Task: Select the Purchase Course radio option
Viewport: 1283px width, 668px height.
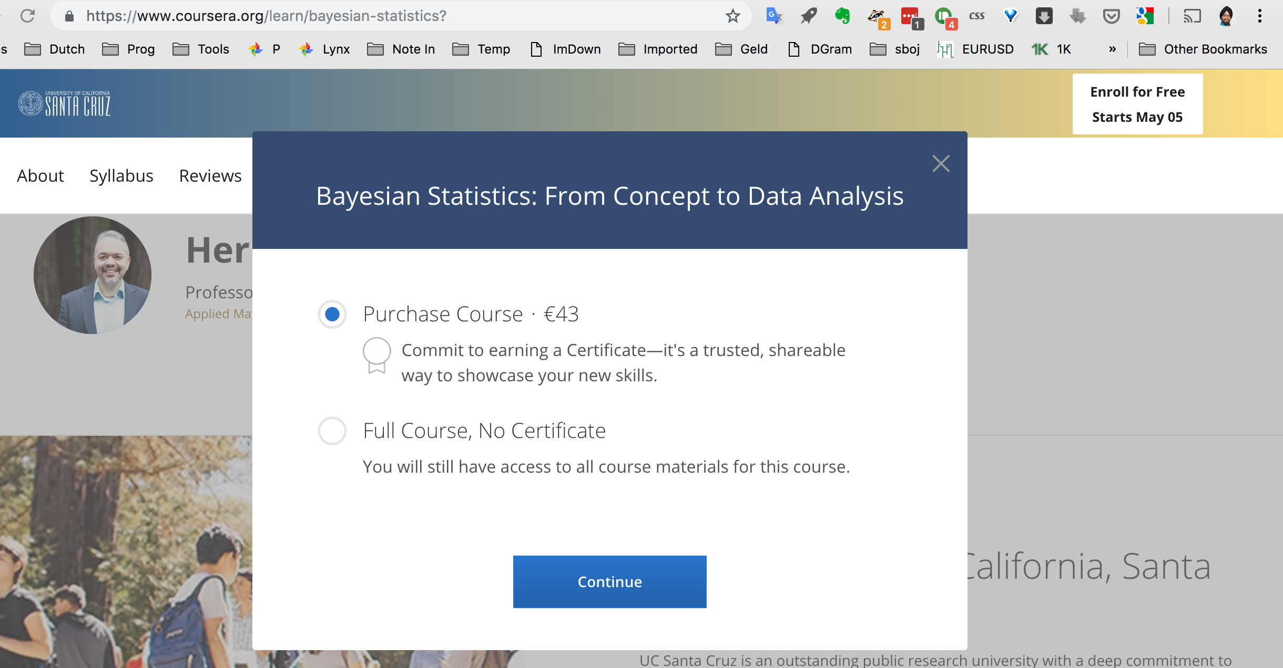Action: [332, 314]
